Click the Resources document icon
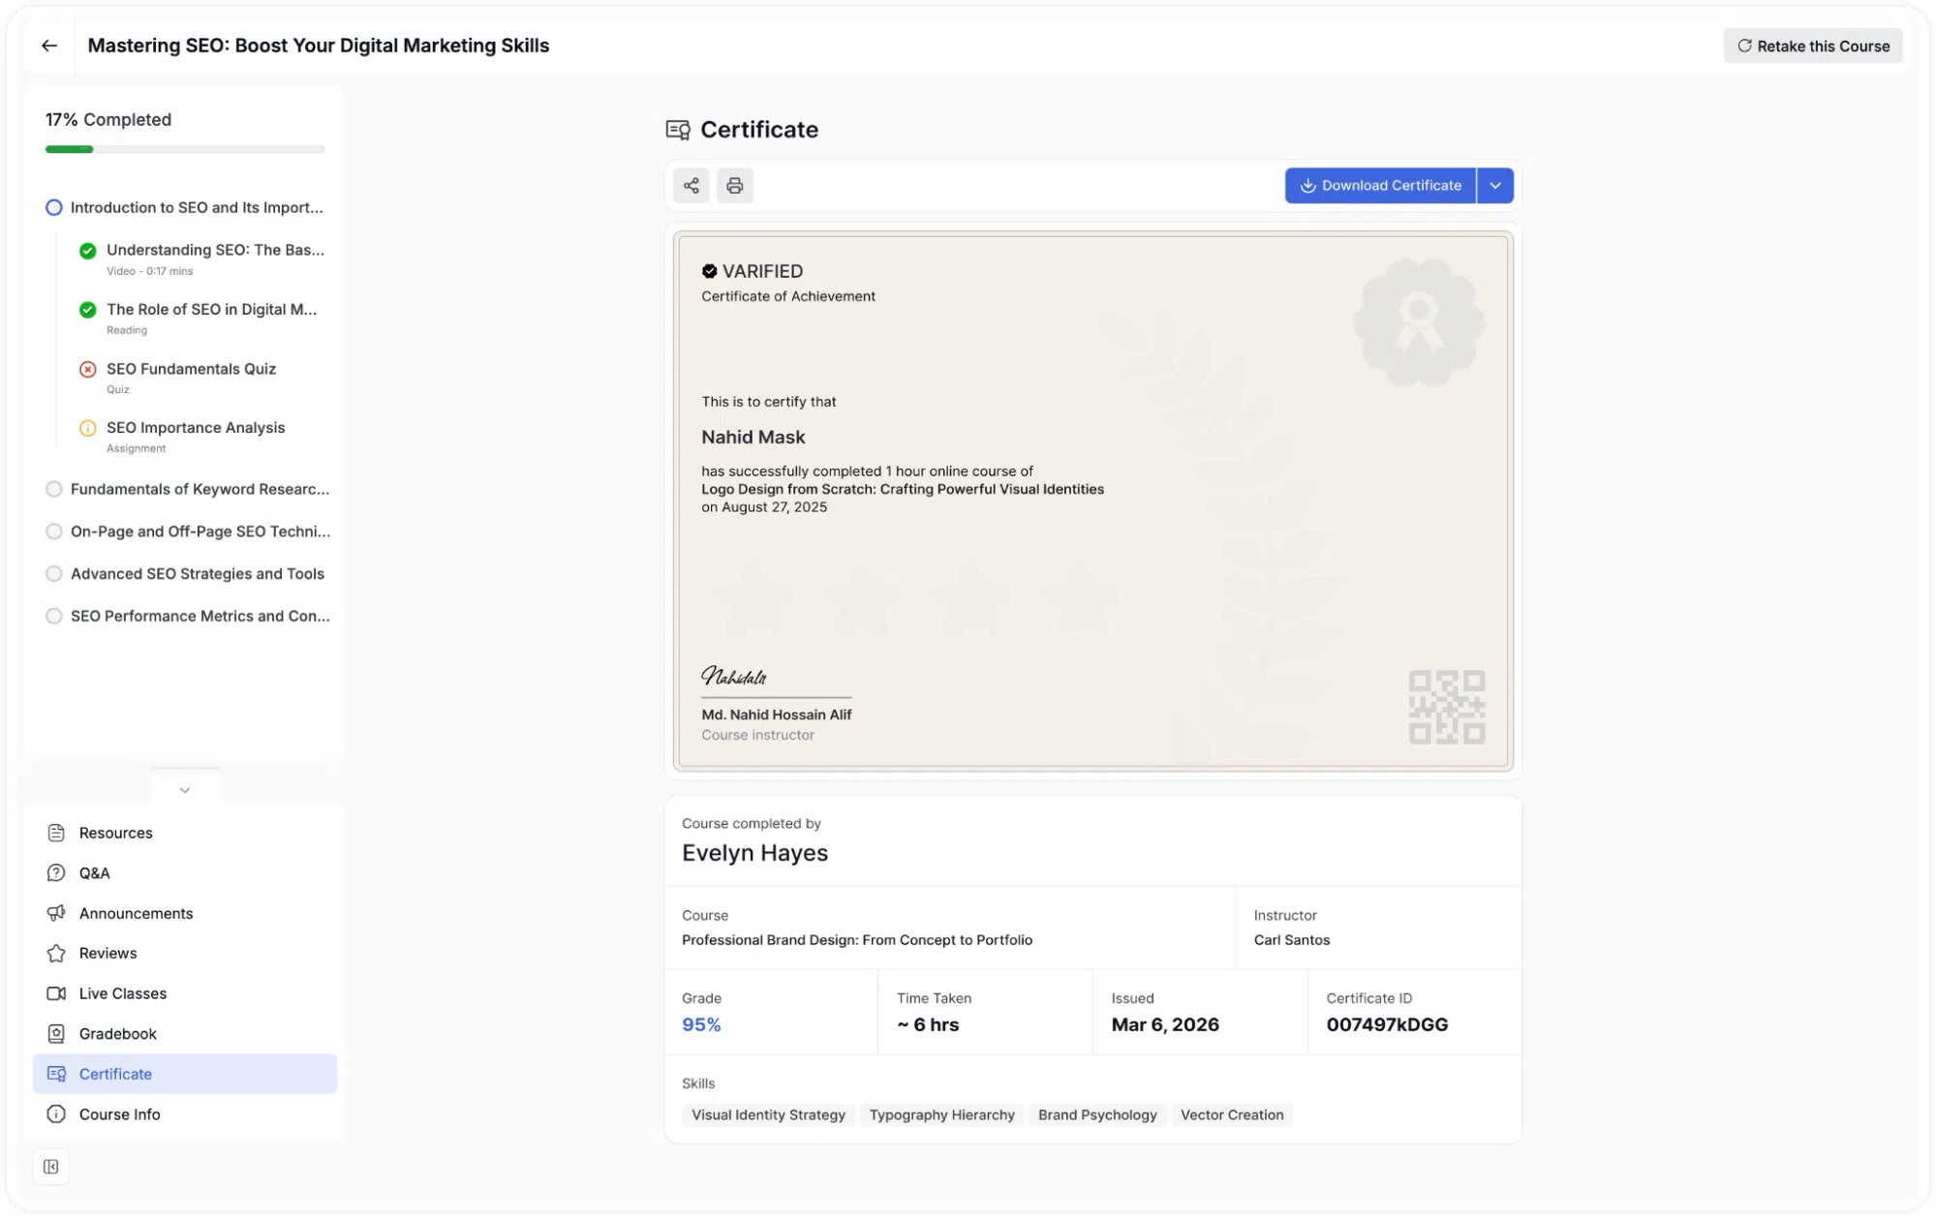Screen dimensions: 1936x1218 [56, 833]
